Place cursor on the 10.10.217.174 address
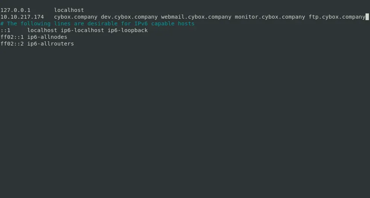Image resolution: width=370 pixels, height=198 pixels. pyautogui.click(x=22, y=17)
